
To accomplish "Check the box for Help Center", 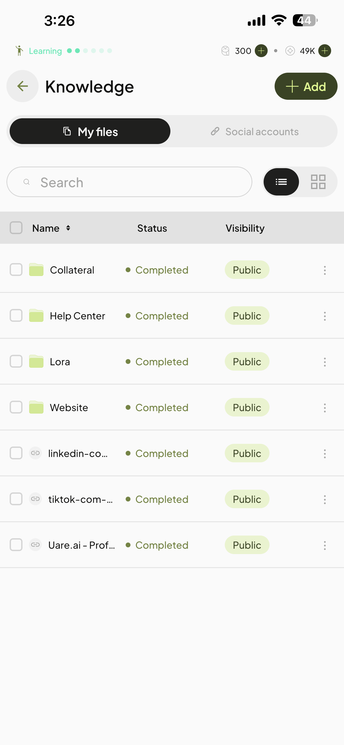I will (16, 316).
